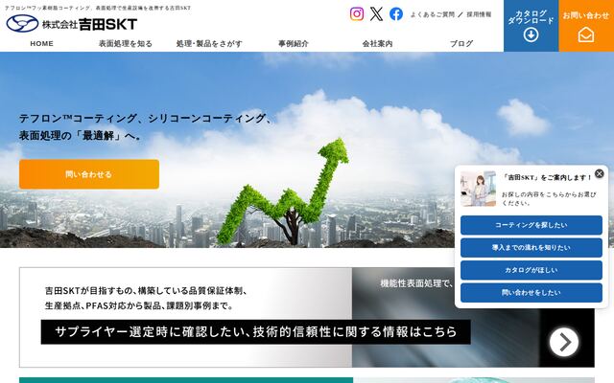Click the catalog download arrow icon
614x383 pixels.
click(x=531, y=34)
